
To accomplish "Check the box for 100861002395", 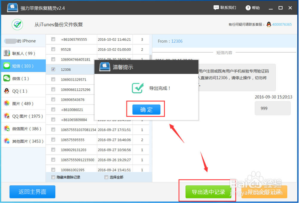I will (53, 170).
